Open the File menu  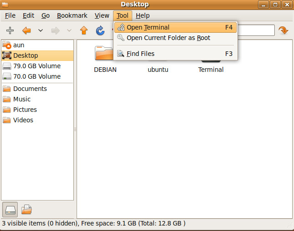10,15
